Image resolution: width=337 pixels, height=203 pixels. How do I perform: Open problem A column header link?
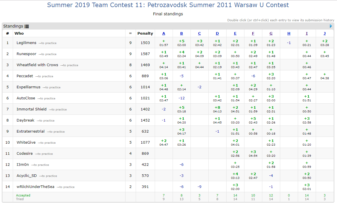click(164, 34)
